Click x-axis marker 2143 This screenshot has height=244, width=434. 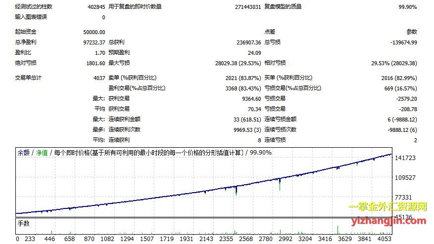pyautogui.click(x=206, y=239)
